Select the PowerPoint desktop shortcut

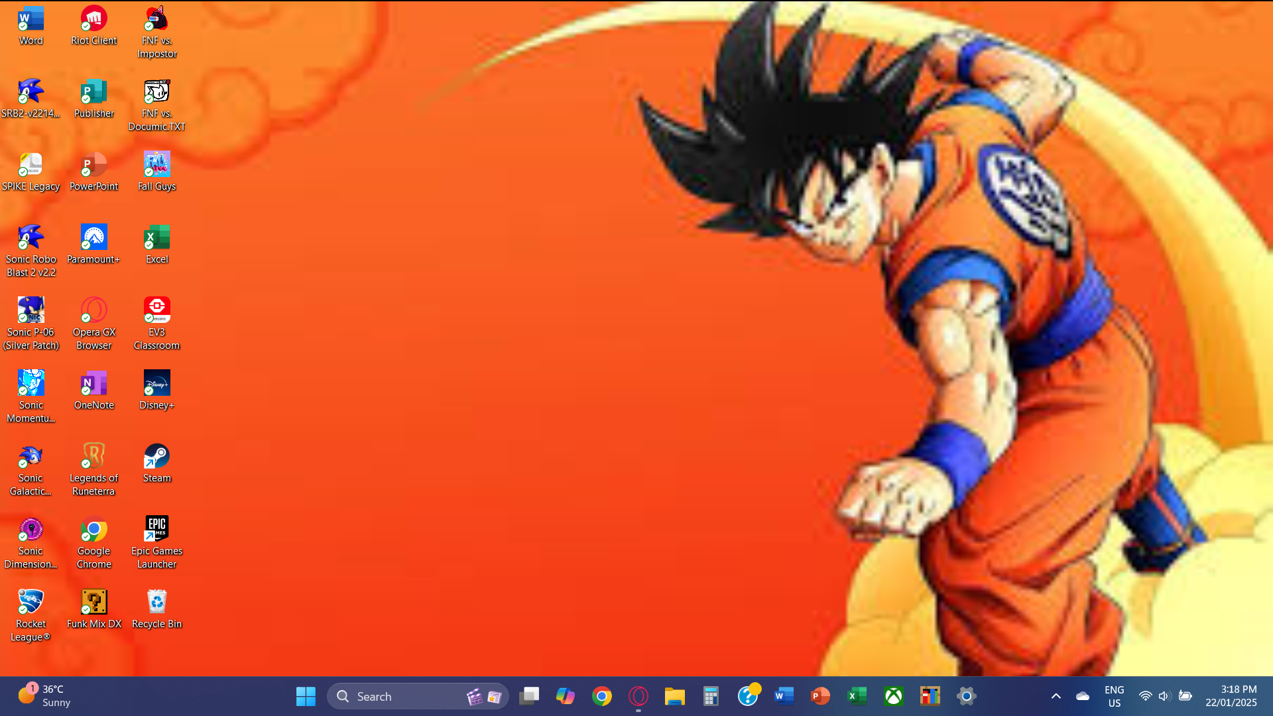pyautogui.click(x=93, y=172)
